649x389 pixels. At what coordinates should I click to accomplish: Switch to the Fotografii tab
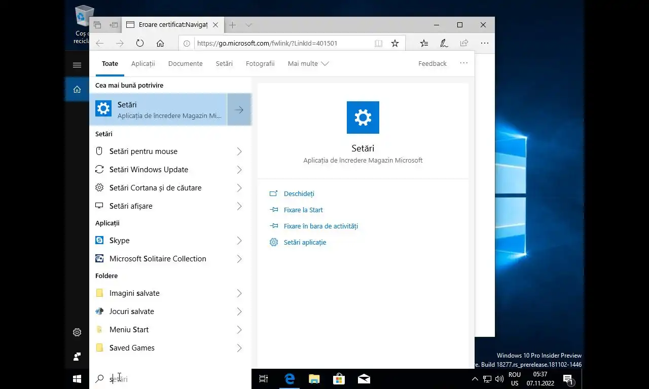tap(260, 64)
